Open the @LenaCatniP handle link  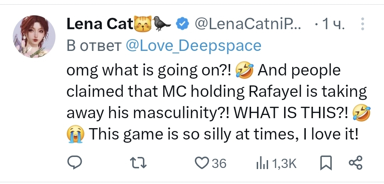[x=248, y=24]
